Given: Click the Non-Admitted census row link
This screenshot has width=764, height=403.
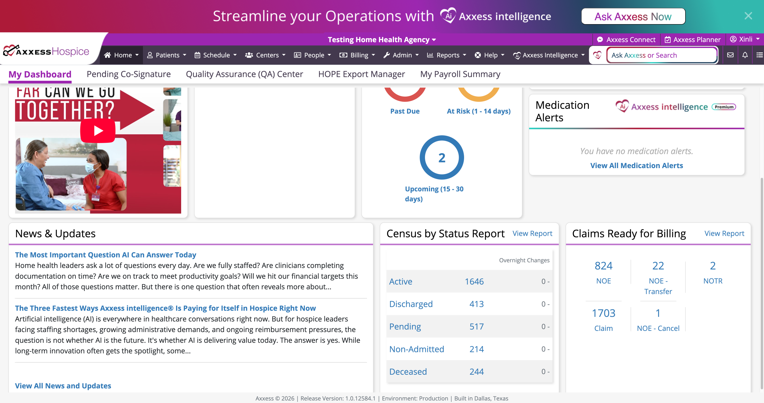Looking at the screenshot, I should 417,349.
